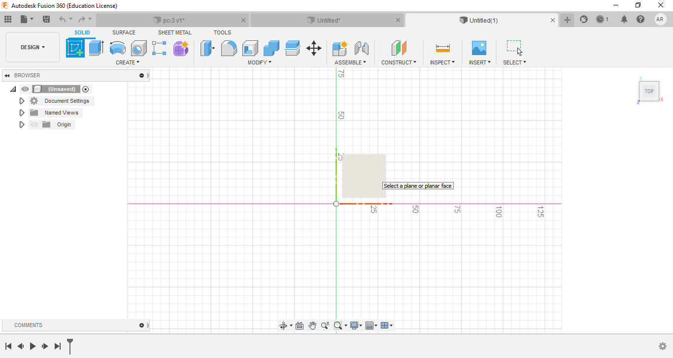Image resolution: width=673 pixels, height=358 pixels.
Task: Switch to the SURFACE tab
Action: [124, 32]
